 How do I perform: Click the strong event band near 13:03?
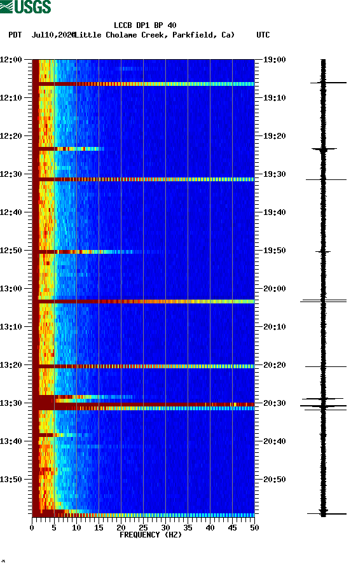pos(144,301)
